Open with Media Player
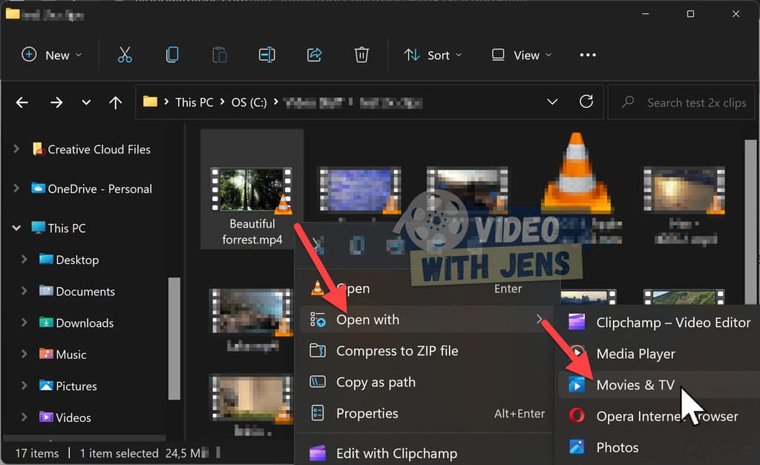The image size is (760, 465). pos(659,354)
